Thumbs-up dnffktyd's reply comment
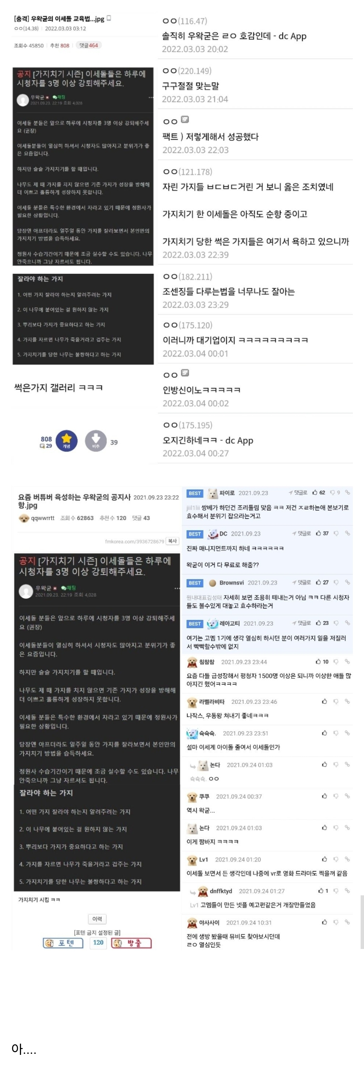Screen dimensions: 364x1067 321,891
